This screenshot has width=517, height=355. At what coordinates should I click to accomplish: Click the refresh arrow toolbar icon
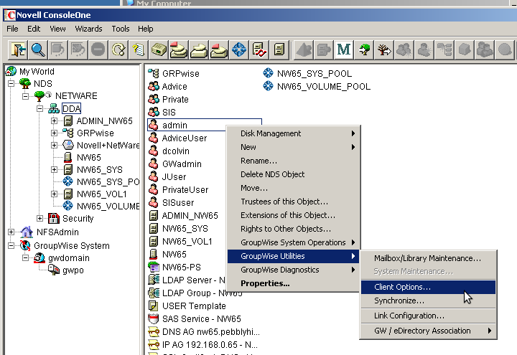[x=118, y=49]
